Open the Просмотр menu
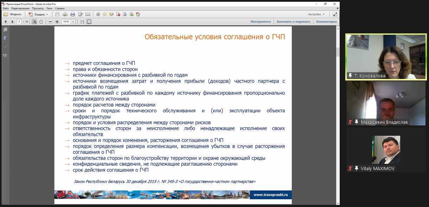Viewport: 429px width, 207px height. pyautogui.click(x=38, y=8)
